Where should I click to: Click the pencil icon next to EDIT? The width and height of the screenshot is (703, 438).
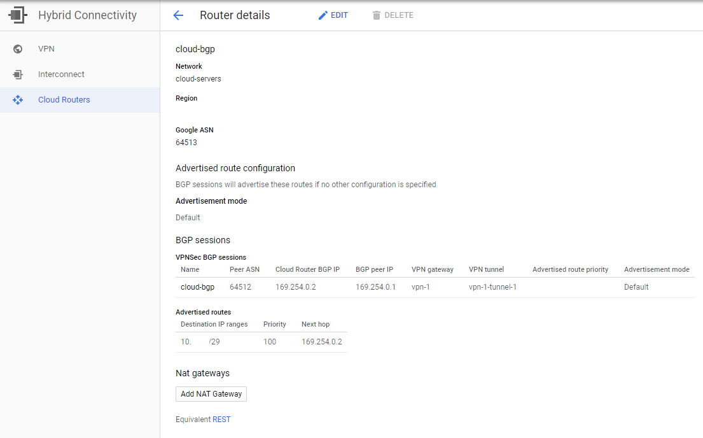323,15
